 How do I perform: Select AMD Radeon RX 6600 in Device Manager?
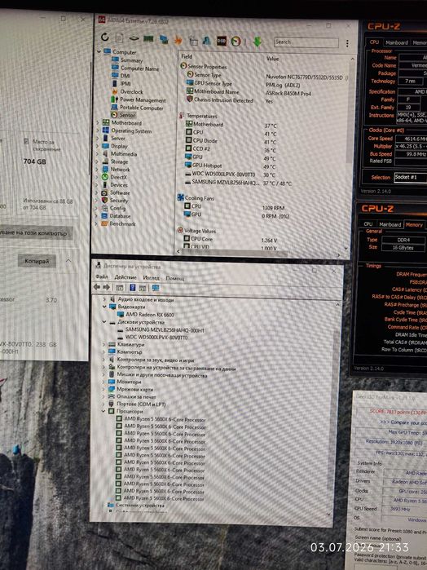pos(145,315)
